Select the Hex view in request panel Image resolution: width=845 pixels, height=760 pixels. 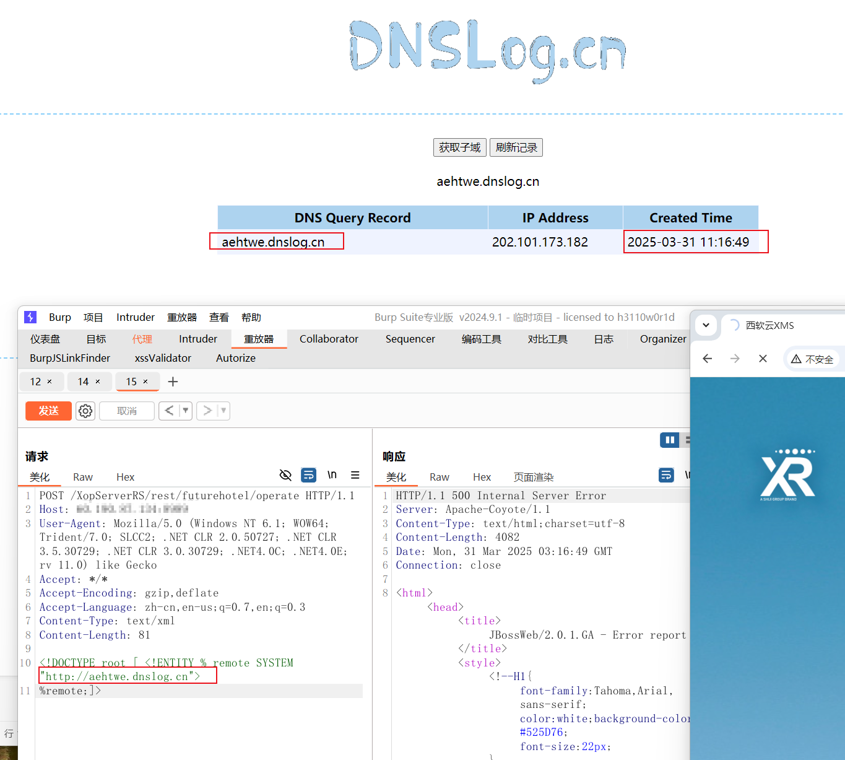125,477
